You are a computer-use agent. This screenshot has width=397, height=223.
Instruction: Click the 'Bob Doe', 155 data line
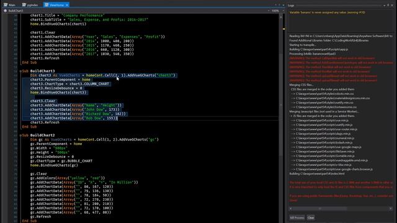click(x=74, y=118)
